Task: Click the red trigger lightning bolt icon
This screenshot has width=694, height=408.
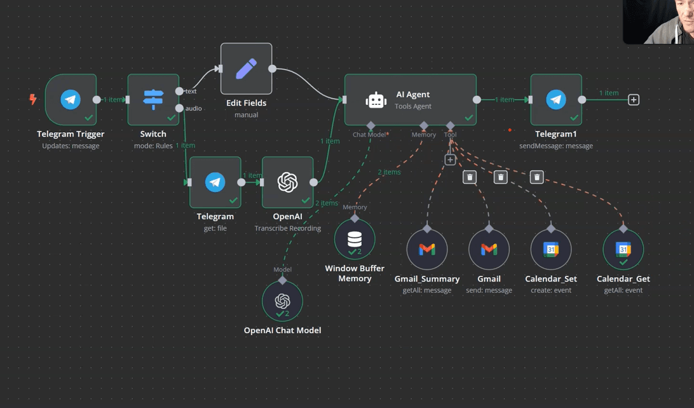Action: [33, 99]
